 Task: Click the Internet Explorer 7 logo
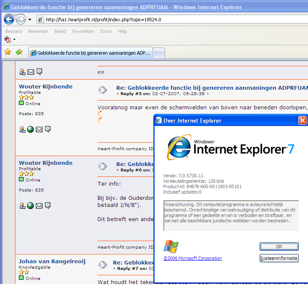click(x=230, y=148)
